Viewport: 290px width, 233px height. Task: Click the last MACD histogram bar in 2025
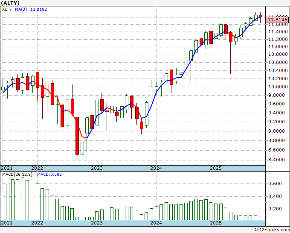click(x=261, y=218)
